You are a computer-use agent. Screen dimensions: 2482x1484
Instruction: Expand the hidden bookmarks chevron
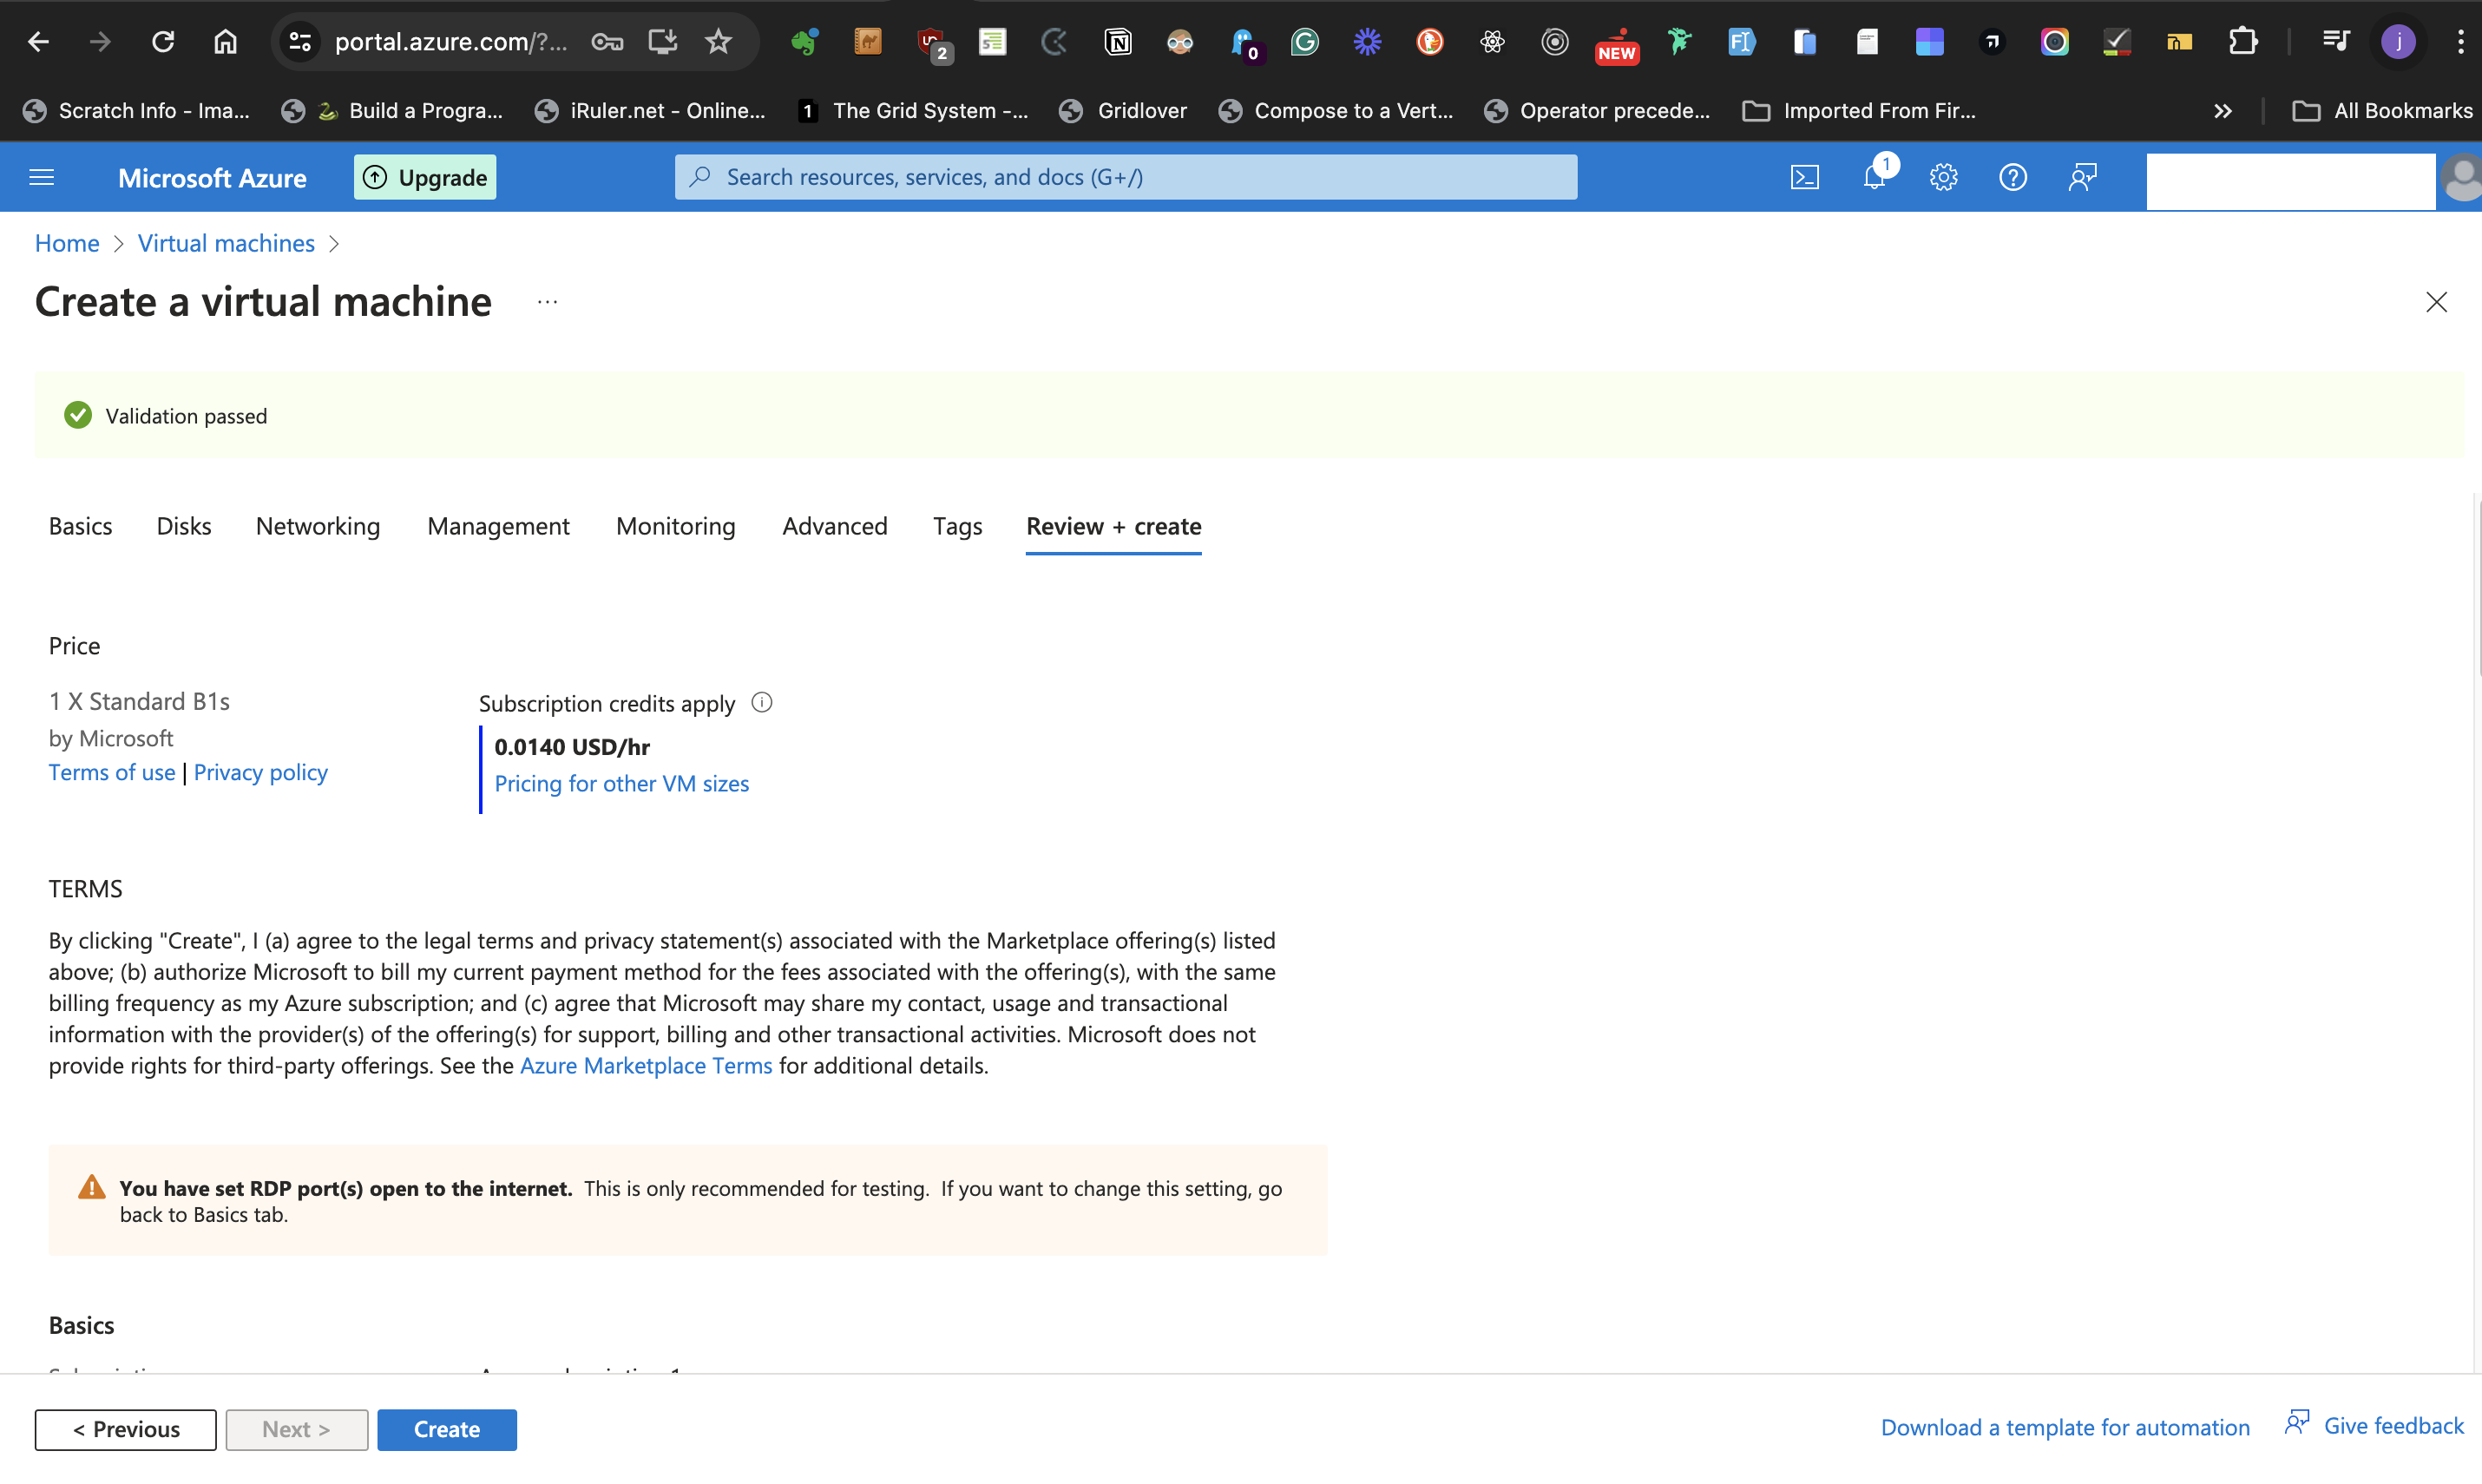click(2222, 111)
